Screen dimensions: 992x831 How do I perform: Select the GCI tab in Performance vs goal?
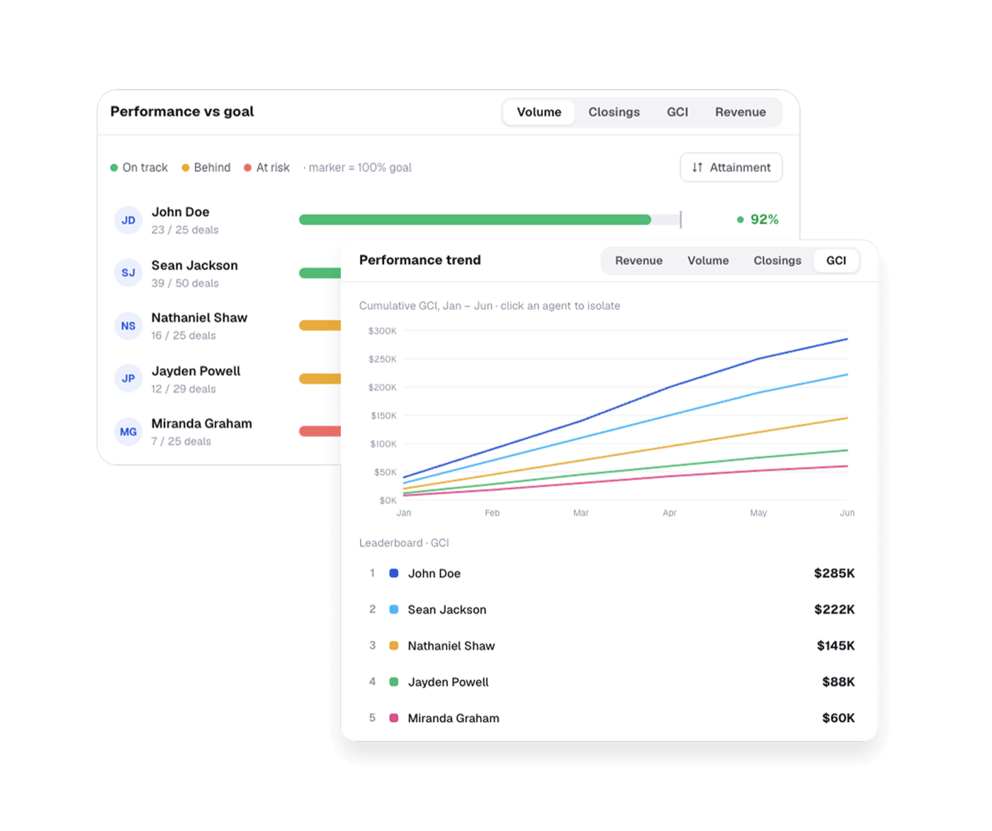(x=677, y=112)
